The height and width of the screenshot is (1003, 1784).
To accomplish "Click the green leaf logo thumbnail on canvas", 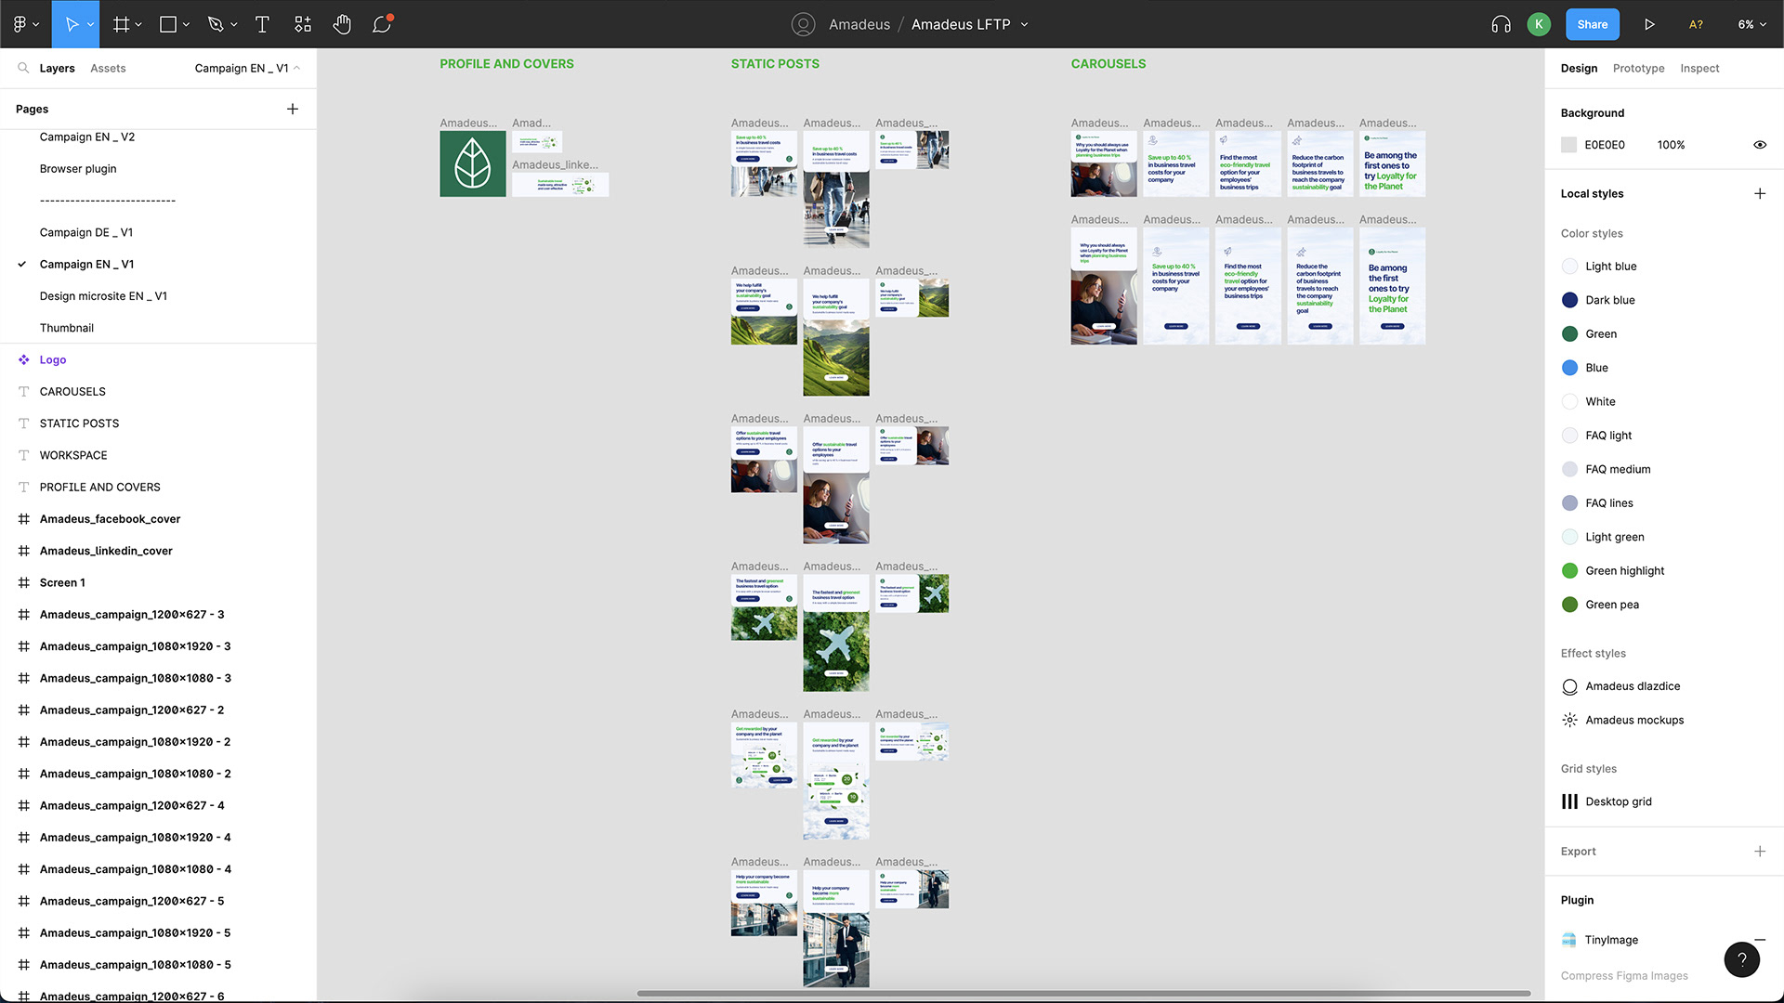I will point(473,163).
